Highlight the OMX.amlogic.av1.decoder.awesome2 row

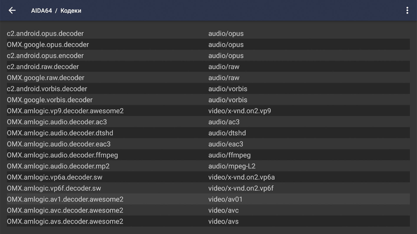[x=65, y=199]
